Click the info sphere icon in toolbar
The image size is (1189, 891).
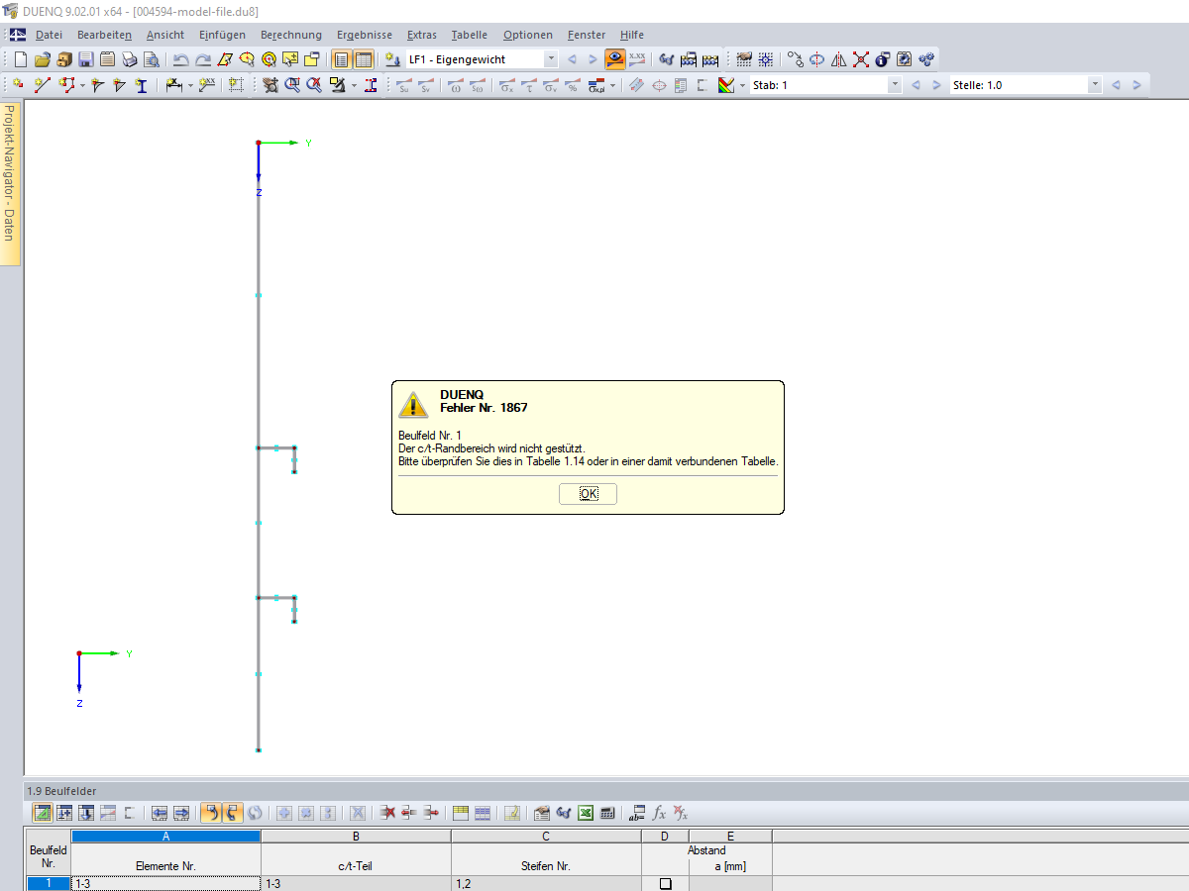pyautogui.click(x=882, y=59)
